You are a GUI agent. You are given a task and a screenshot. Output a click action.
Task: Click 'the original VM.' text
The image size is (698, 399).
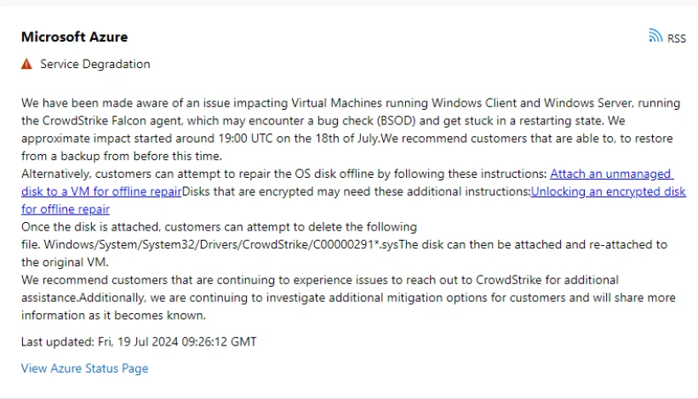[x=65, y=262]
